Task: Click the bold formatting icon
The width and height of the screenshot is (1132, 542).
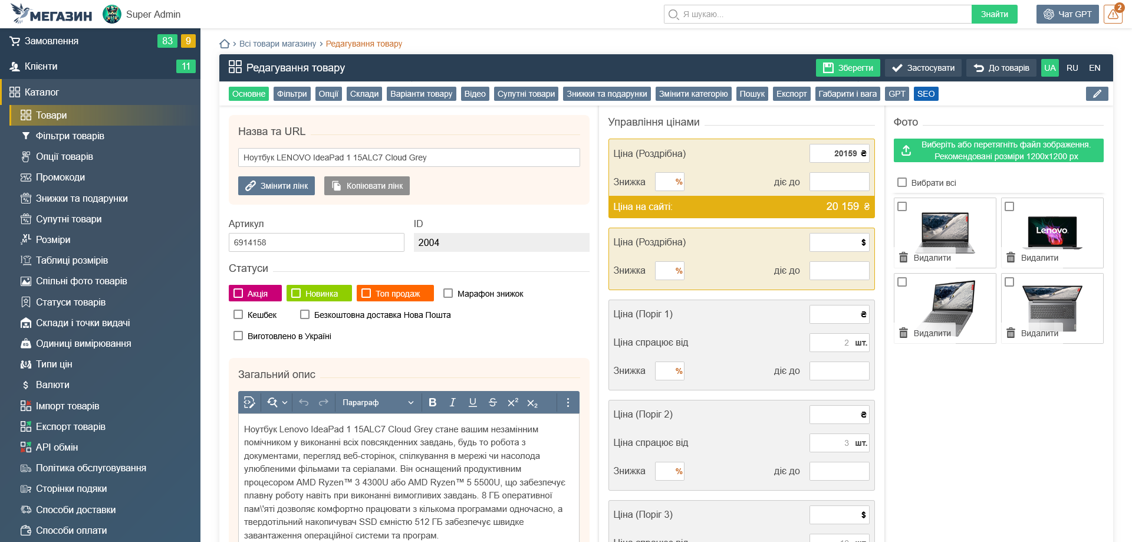Action: (433, 402)
